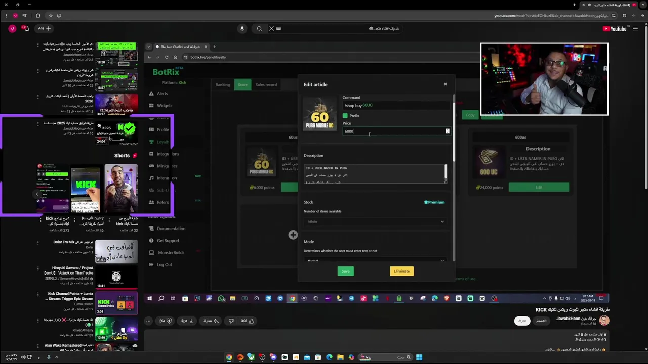Click the Description text area
The image size is (648, 364).
coord(375,174)
